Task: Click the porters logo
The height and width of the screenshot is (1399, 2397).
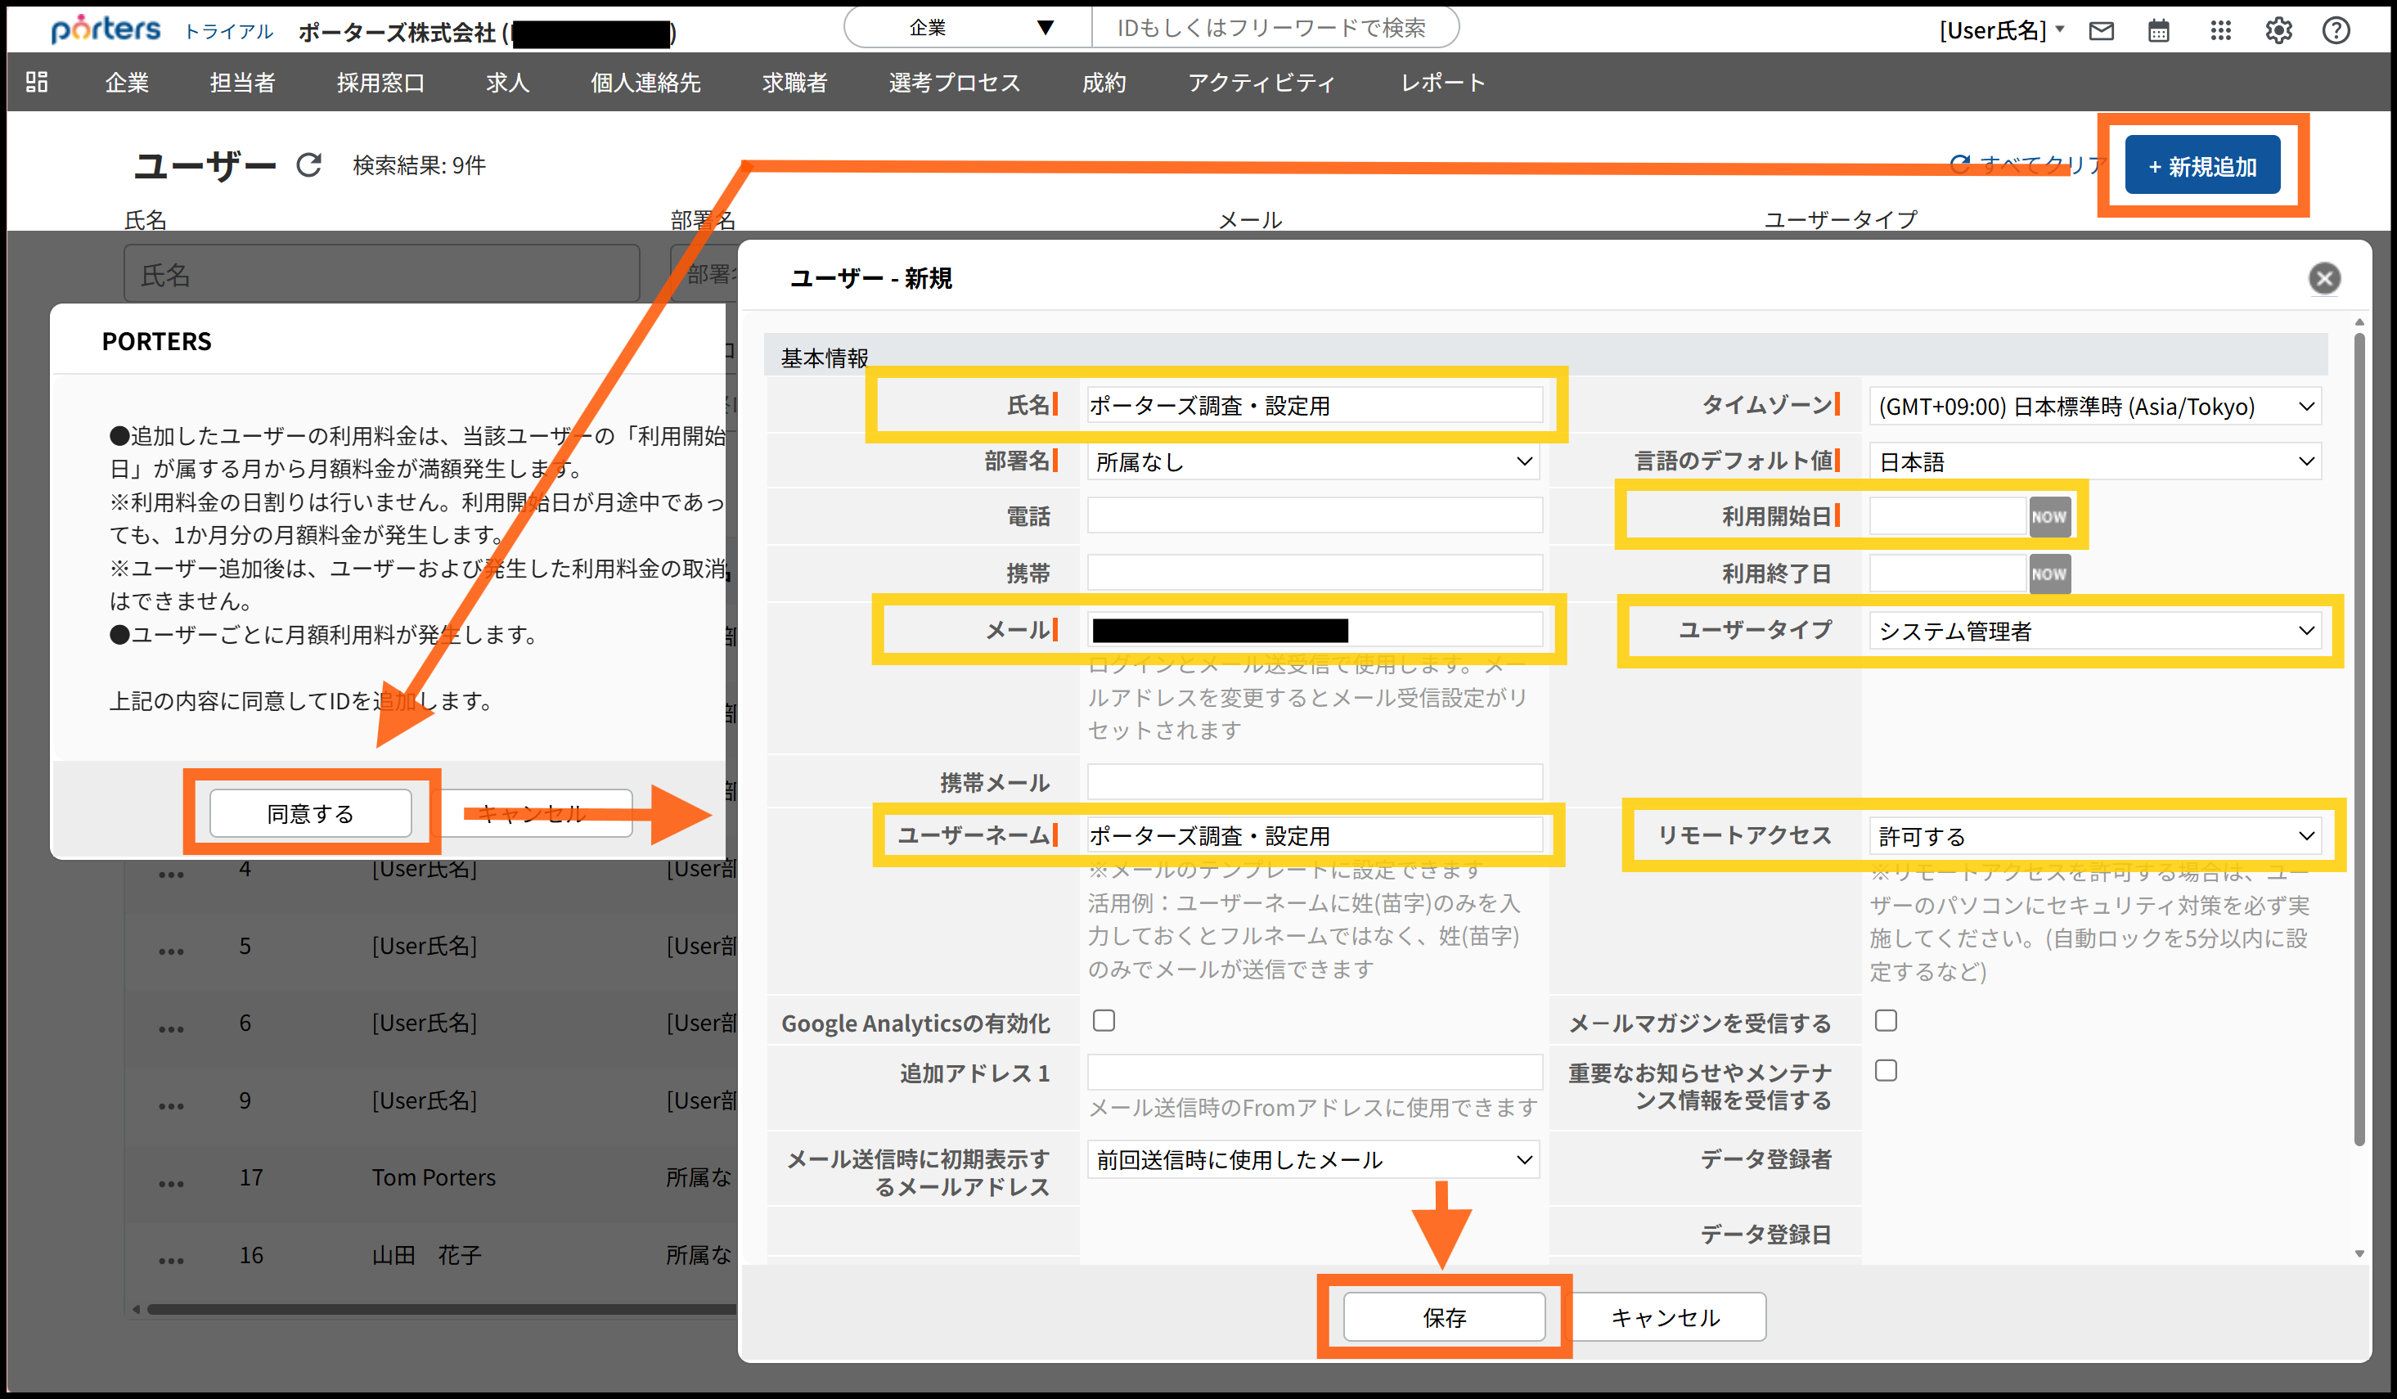Action: (106, 29)
